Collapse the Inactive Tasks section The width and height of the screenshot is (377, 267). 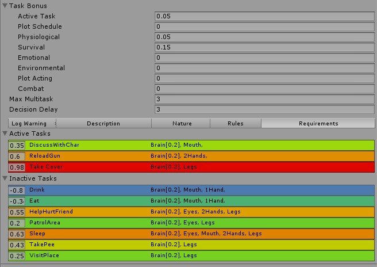tap(5, 178)
